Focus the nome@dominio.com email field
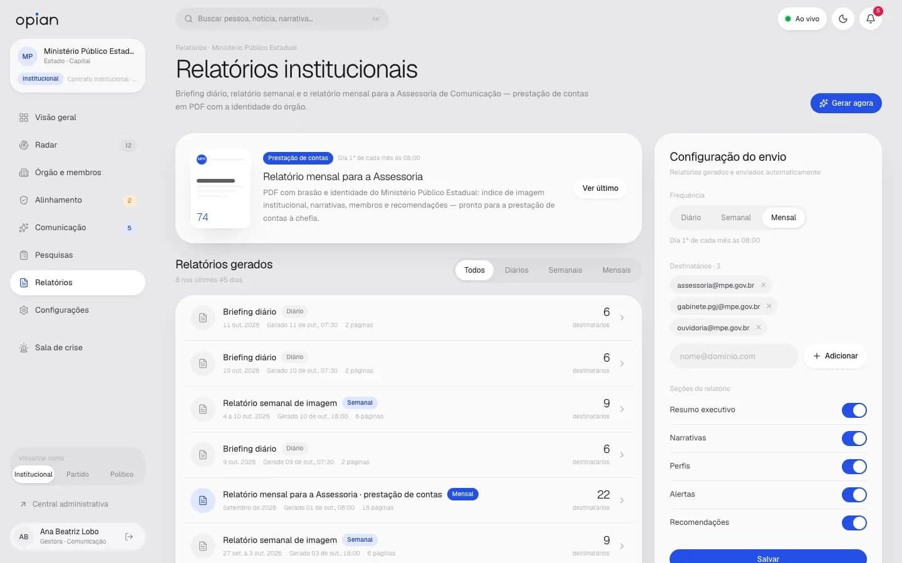Viewport: 902px width, 563px height. 734,356
